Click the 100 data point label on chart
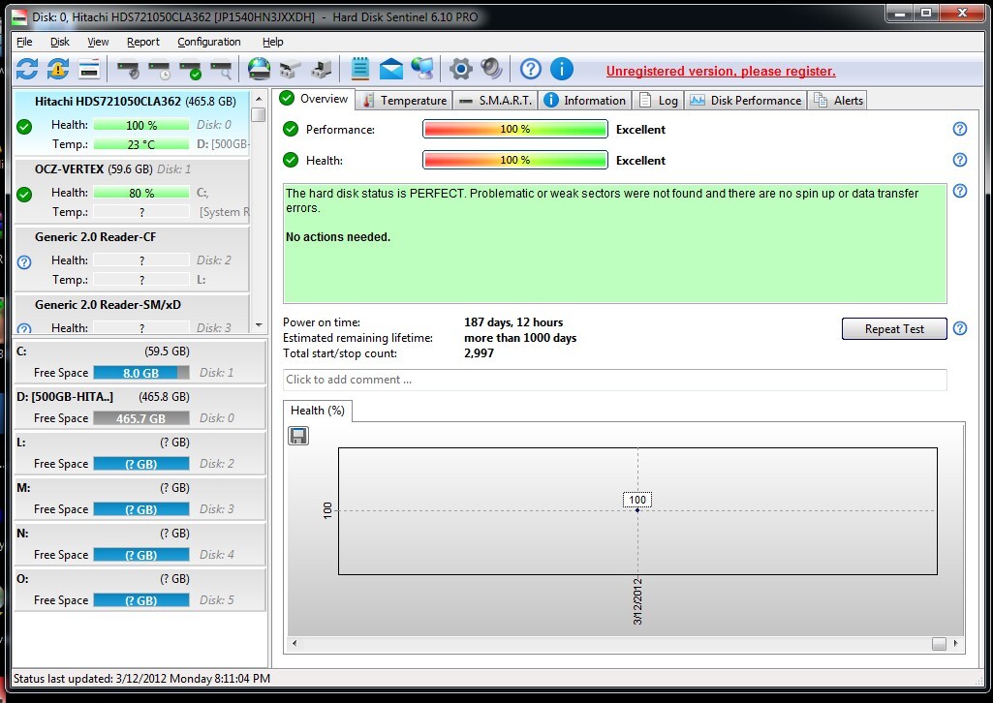The height and width of the screenshot is (703, 993). click(637, 500)
